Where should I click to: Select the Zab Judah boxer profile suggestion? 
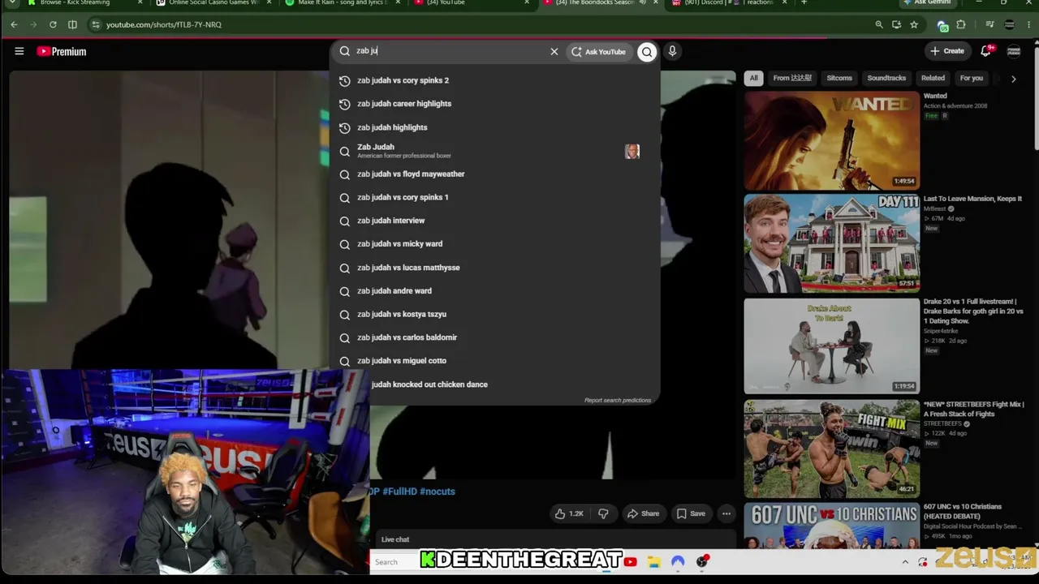pyautogui.click(x=494, y=151)
